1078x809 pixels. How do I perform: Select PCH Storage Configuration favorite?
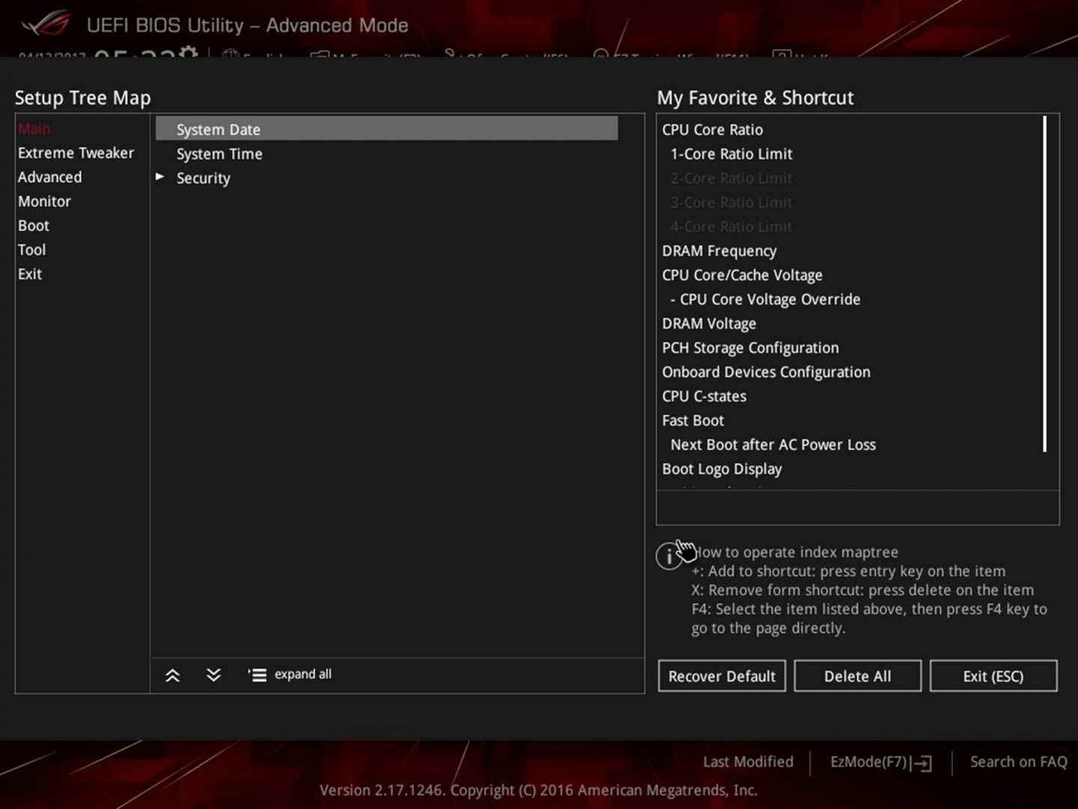[750, 348]
